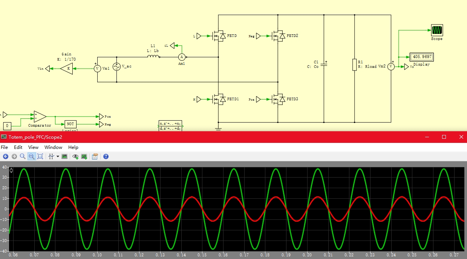This screenshot has width=467, height=259.
Task: Maximize the Scope2 window
Action: tap(444, 137)
